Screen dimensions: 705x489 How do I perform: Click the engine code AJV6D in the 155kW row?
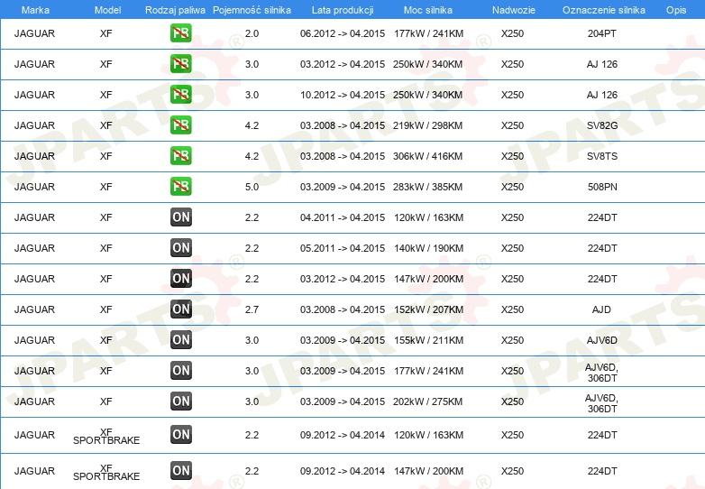tap(601, 340)
